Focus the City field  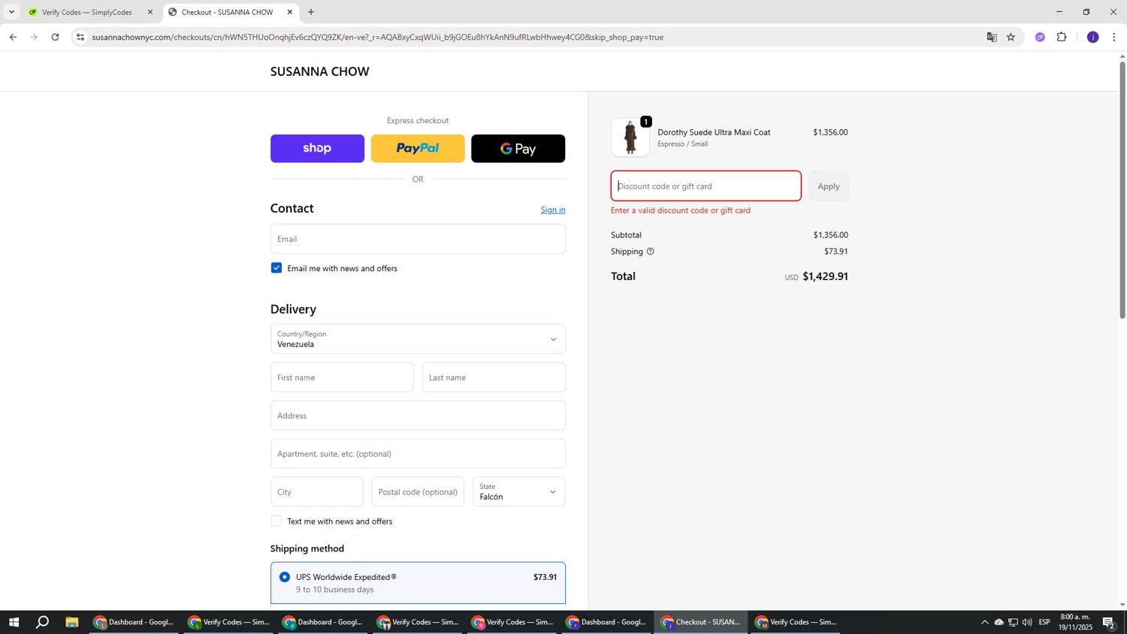[316, 492]
